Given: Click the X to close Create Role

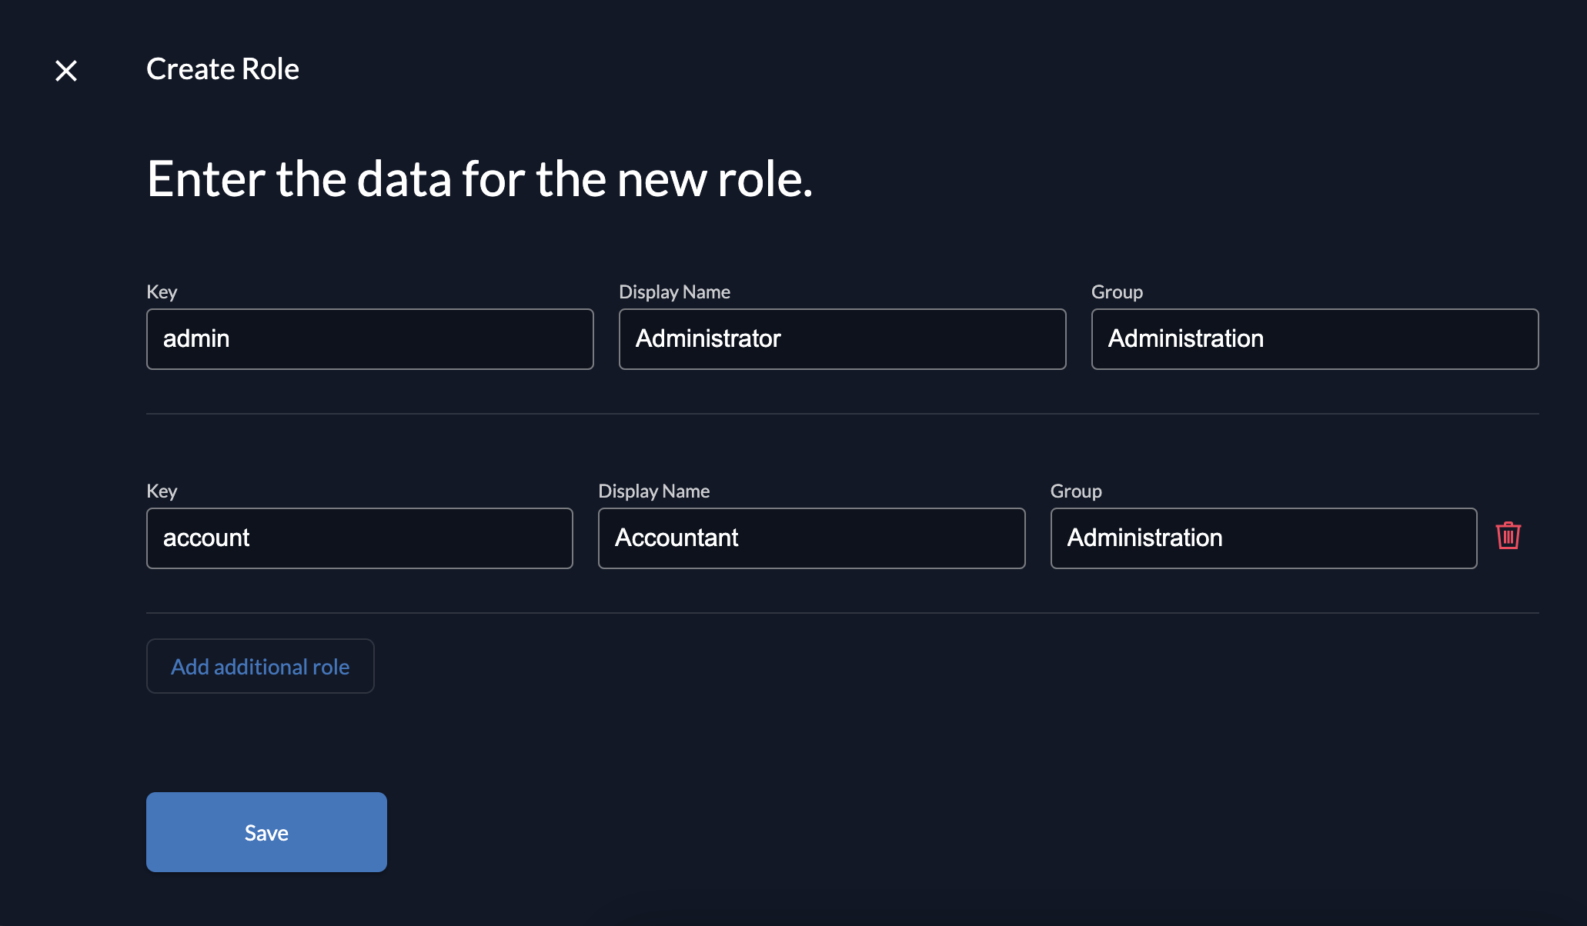Looking at the screenshot, I should [x=66, y=68].
